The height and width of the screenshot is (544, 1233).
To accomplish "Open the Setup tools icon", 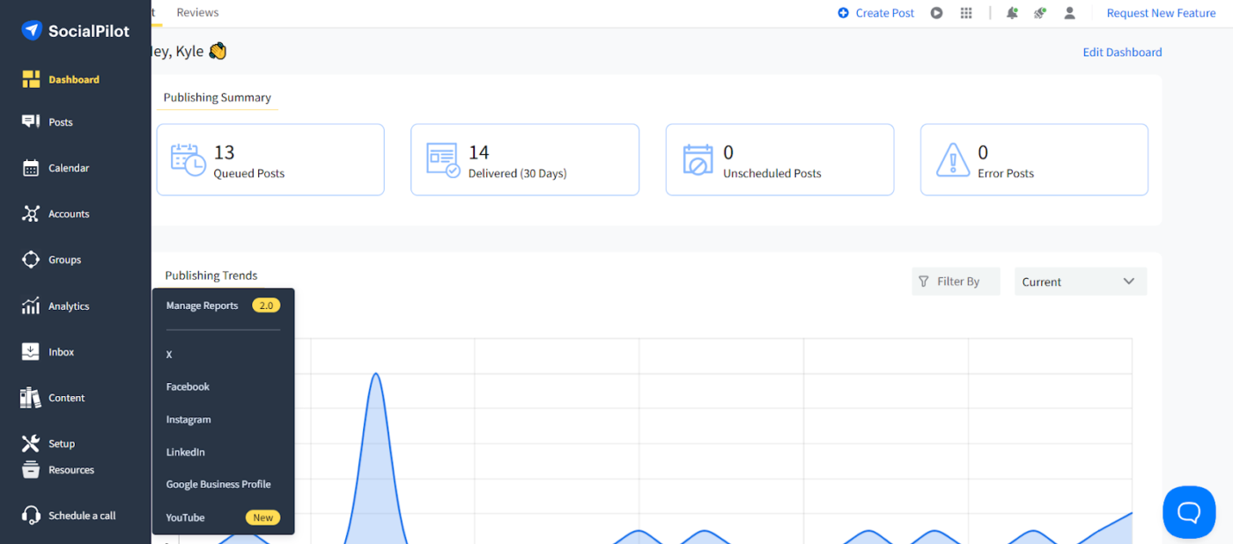I will (x=31, y=444).
